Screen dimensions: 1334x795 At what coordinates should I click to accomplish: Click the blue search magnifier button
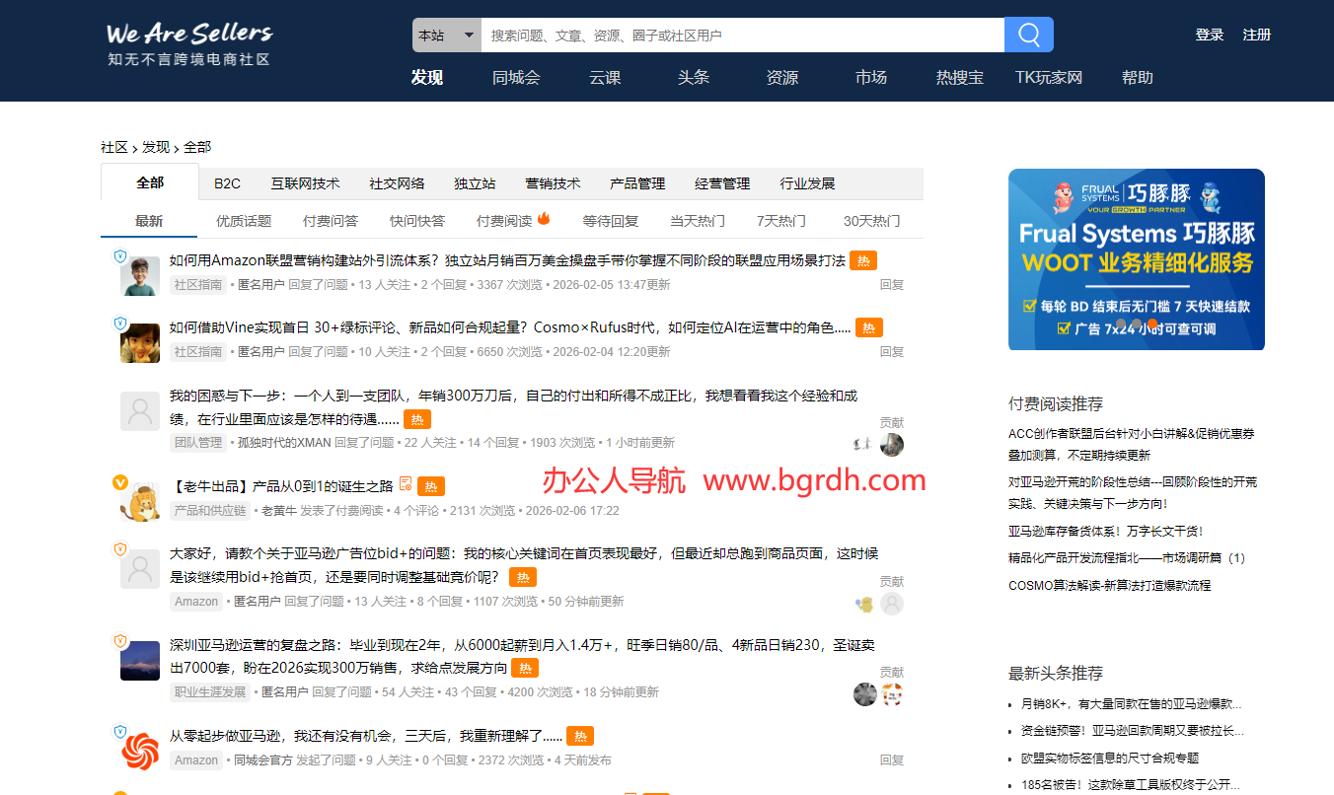(1028, 35)
